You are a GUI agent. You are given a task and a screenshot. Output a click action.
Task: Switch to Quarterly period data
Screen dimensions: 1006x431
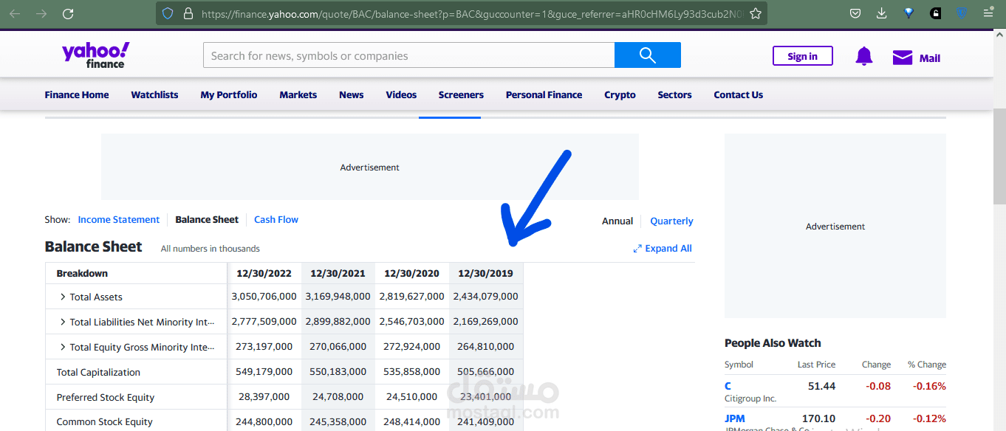[x=671, y=221]
